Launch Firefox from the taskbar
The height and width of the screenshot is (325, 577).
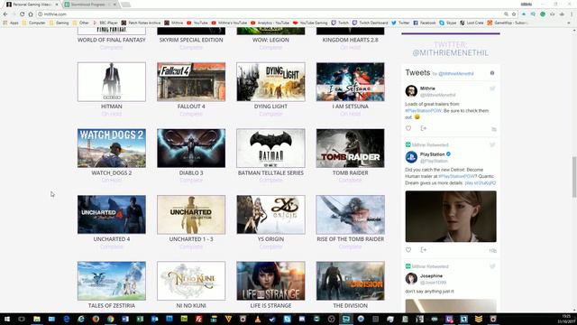tap(96, 319)
